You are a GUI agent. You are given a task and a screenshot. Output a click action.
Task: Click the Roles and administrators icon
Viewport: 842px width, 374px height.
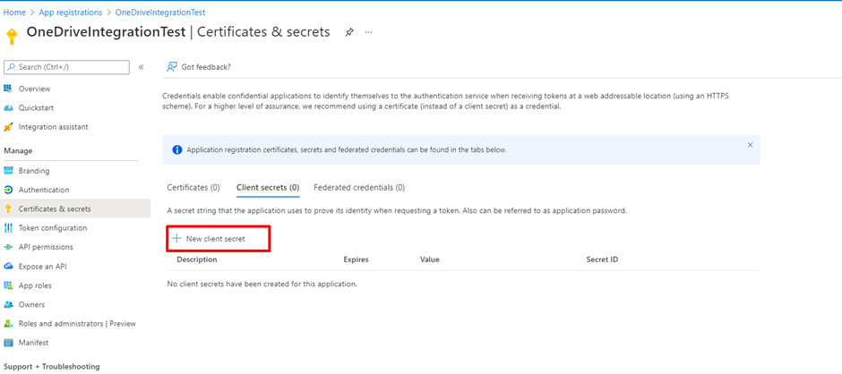pos(8,324)
